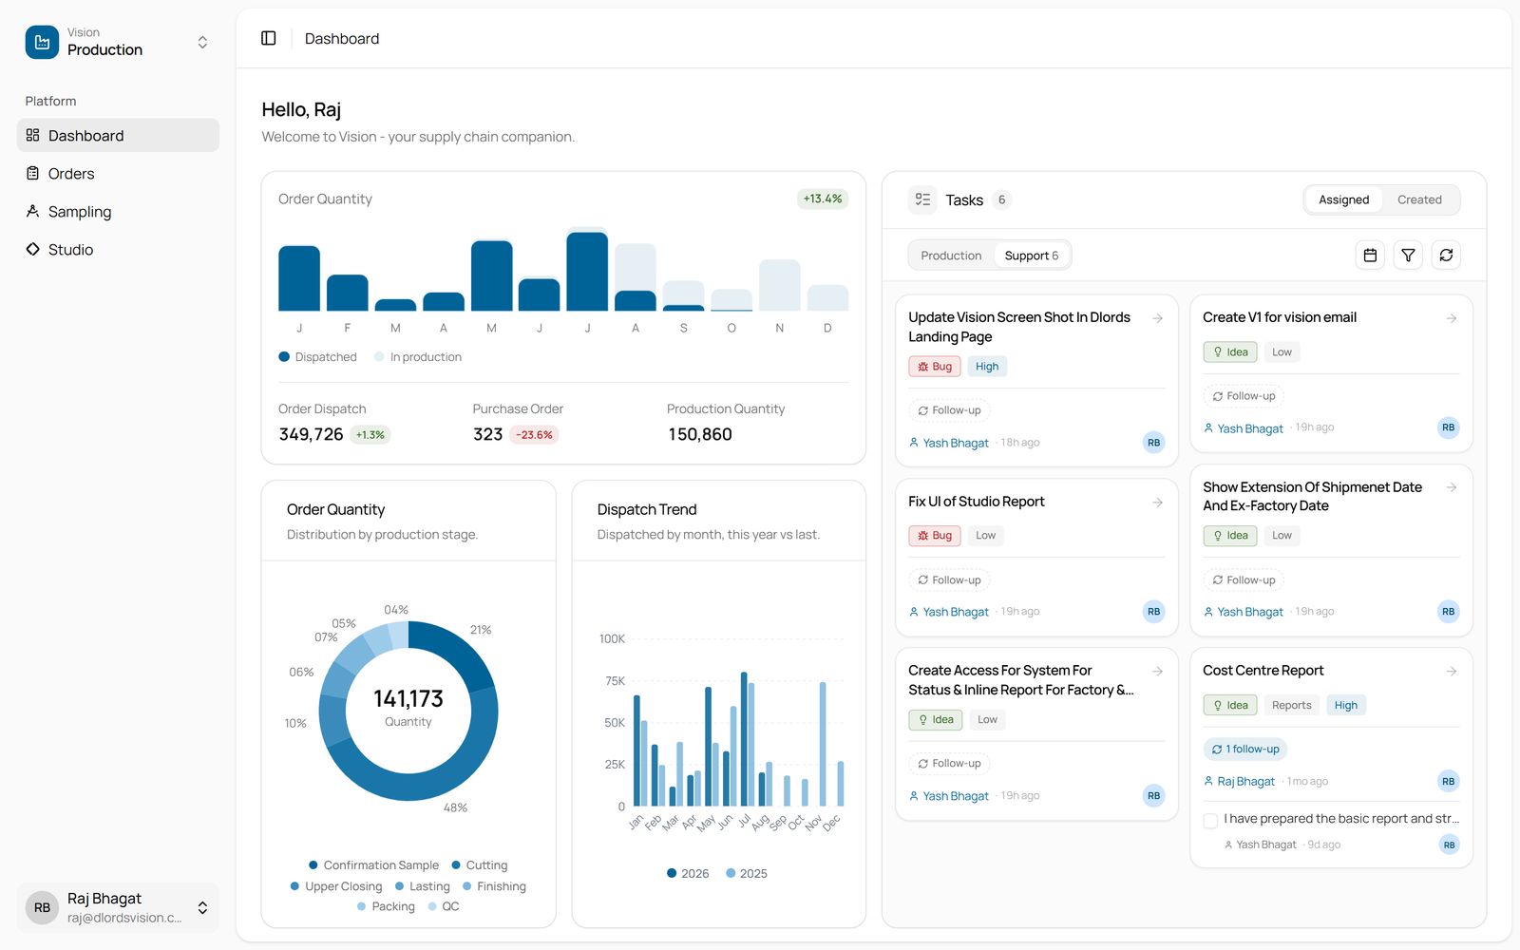Image resolution: width=1520 pixels, height=950 pixels.
Task: Click RB avatar on the basic report subtask
Action: (x=1449, y=845)
